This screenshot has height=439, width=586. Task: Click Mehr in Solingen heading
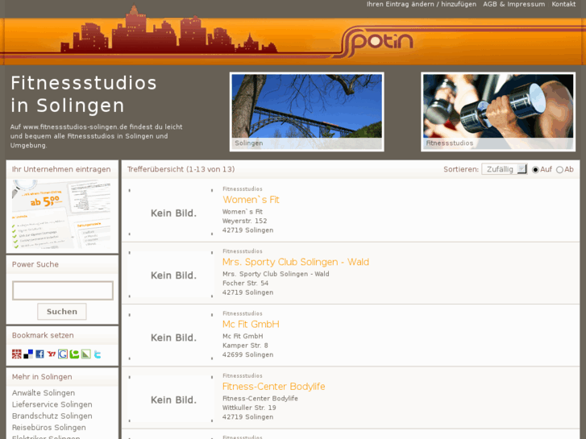click(42, 377)
